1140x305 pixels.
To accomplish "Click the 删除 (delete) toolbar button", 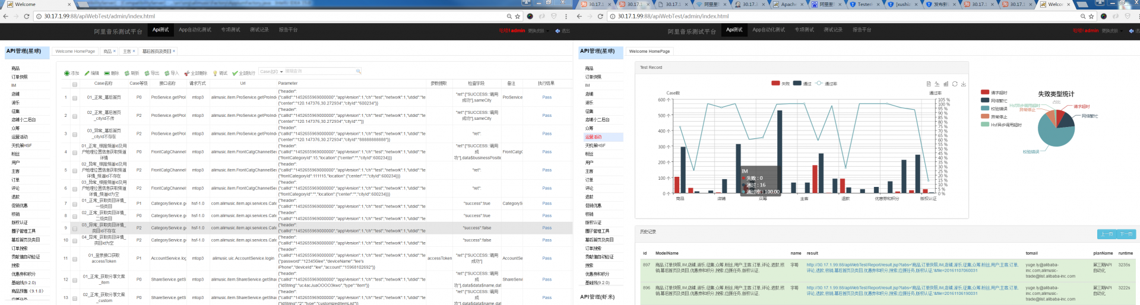I will pyautogui.click(x=112, y=74).
